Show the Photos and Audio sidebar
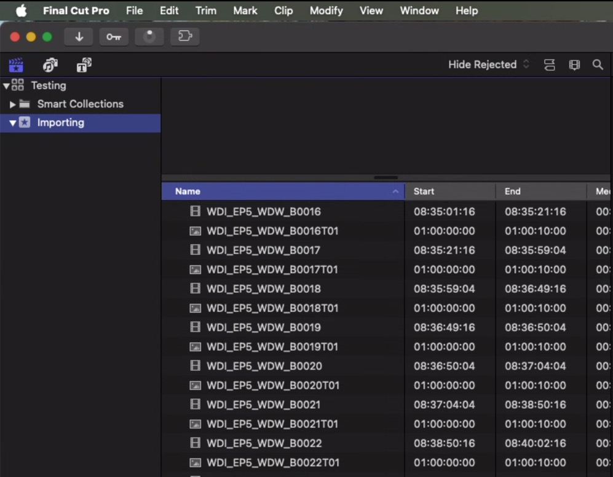 click(x=50, y=65)
